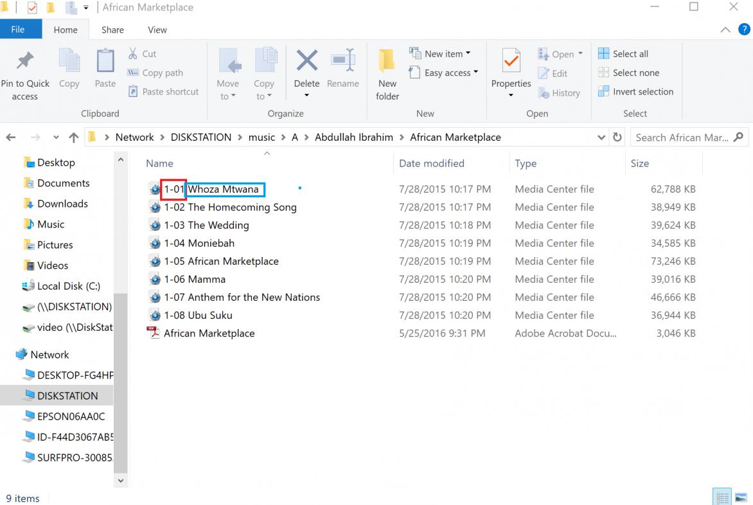Switch to details view layout

click(x=723, y=498)
